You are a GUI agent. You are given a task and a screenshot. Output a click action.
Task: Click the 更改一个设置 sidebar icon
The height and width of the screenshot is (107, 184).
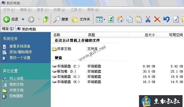pos(5,58)
